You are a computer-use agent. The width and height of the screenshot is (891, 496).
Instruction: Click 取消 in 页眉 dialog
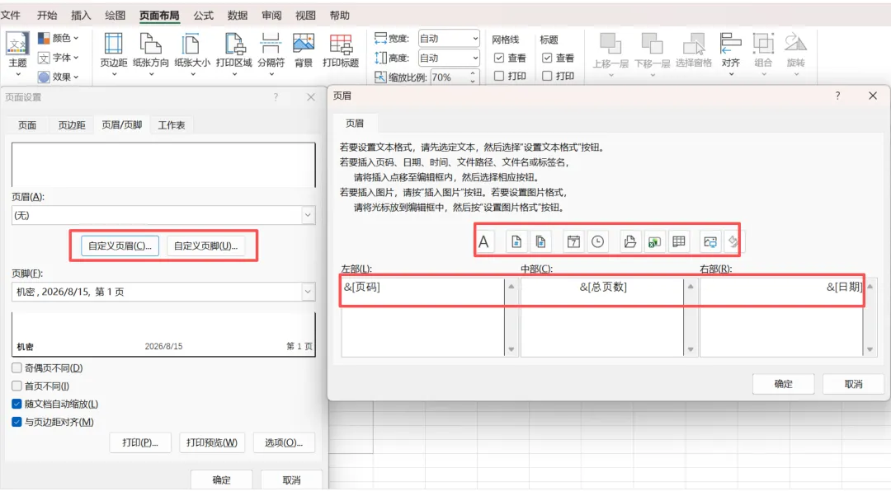854,384
